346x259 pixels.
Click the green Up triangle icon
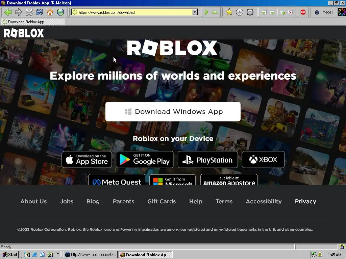pyautogui.click(x=215, y=12)
